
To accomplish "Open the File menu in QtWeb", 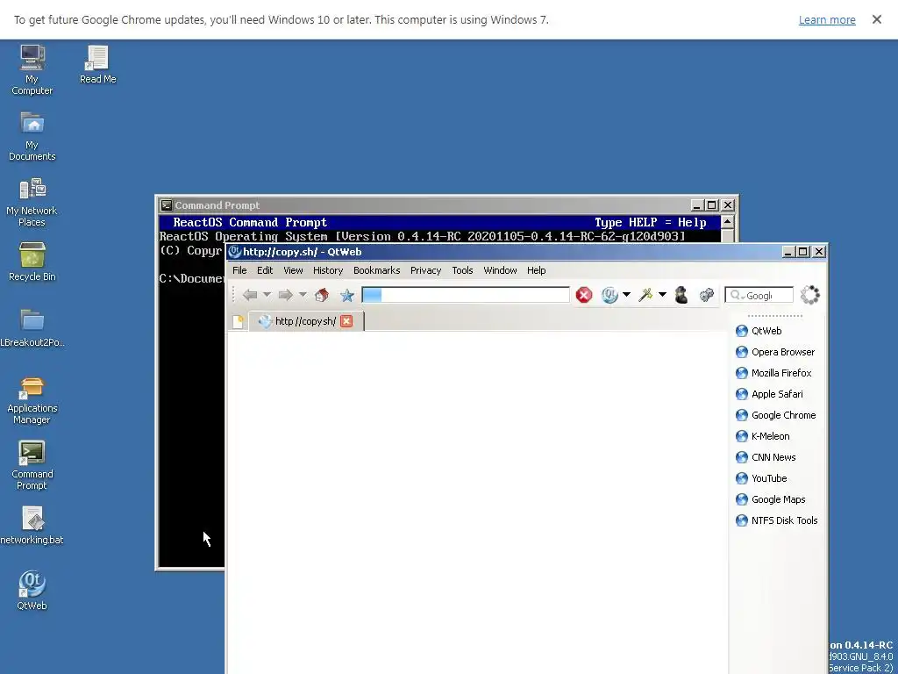I will pos(239,270).
